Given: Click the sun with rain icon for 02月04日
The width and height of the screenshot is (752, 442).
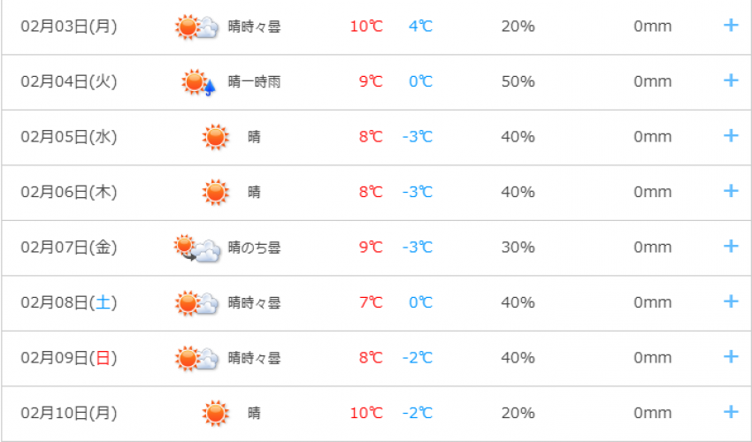Looking at the screenshot, I should [198, 82].
